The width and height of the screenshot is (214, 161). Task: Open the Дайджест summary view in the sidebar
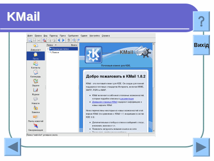(36, 47)
